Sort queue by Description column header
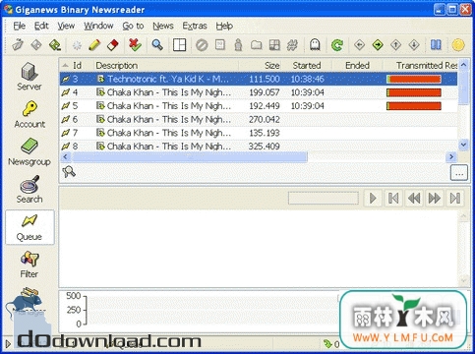 (x=166, y=65)
